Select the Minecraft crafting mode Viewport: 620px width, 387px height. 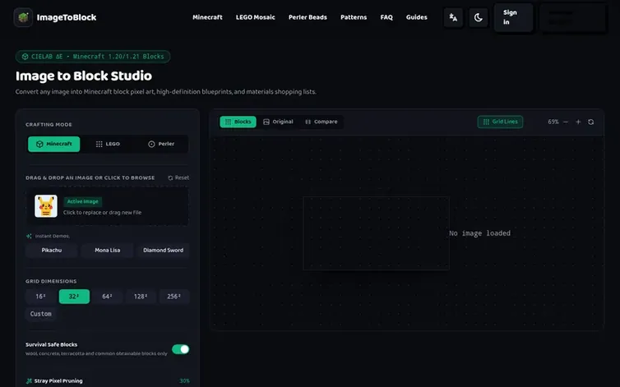(x=53, y=144)
